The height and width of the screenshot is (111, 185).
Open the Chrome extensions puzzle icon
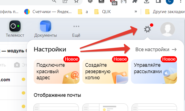pyautogui.click(x=135, y=1)
